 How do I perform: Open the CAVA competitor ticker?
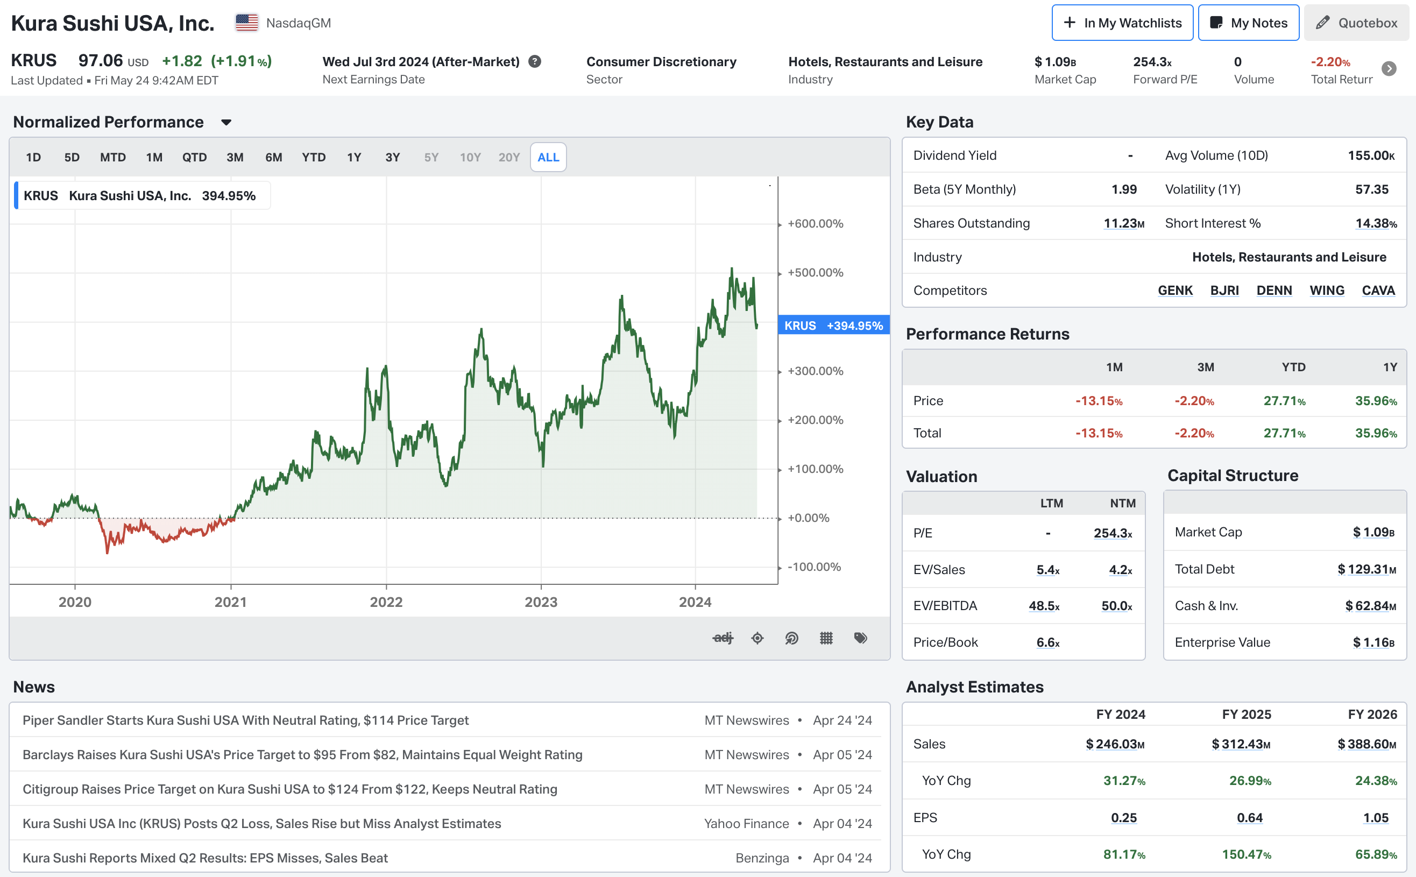[1378, 291]
